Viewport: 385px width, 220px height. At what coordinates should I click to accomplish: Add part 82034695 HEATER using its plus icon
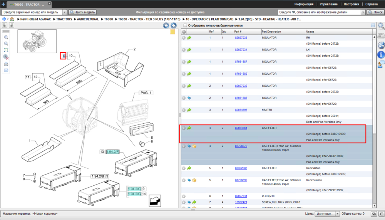[x=184, y=110]
